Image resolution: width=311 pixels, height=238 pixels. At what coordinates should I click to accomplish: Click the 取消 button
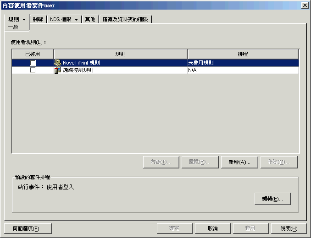pyautogui.click(x=213, y=228)
